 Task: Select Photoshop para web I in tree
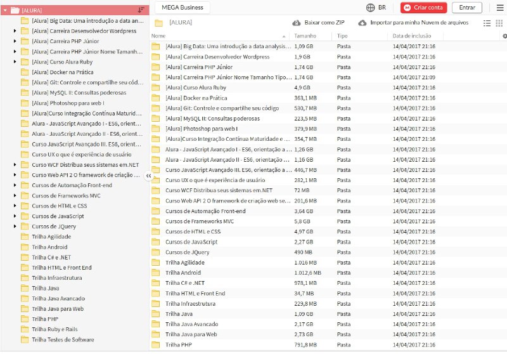pyautogui.click(x=68, y=103)
